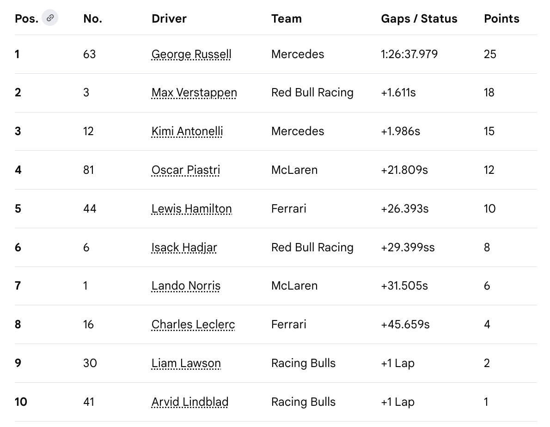Screen dimensions: 550x427
Task: Select winner time 1:26:37.979 cell
Action: (409, 54)
